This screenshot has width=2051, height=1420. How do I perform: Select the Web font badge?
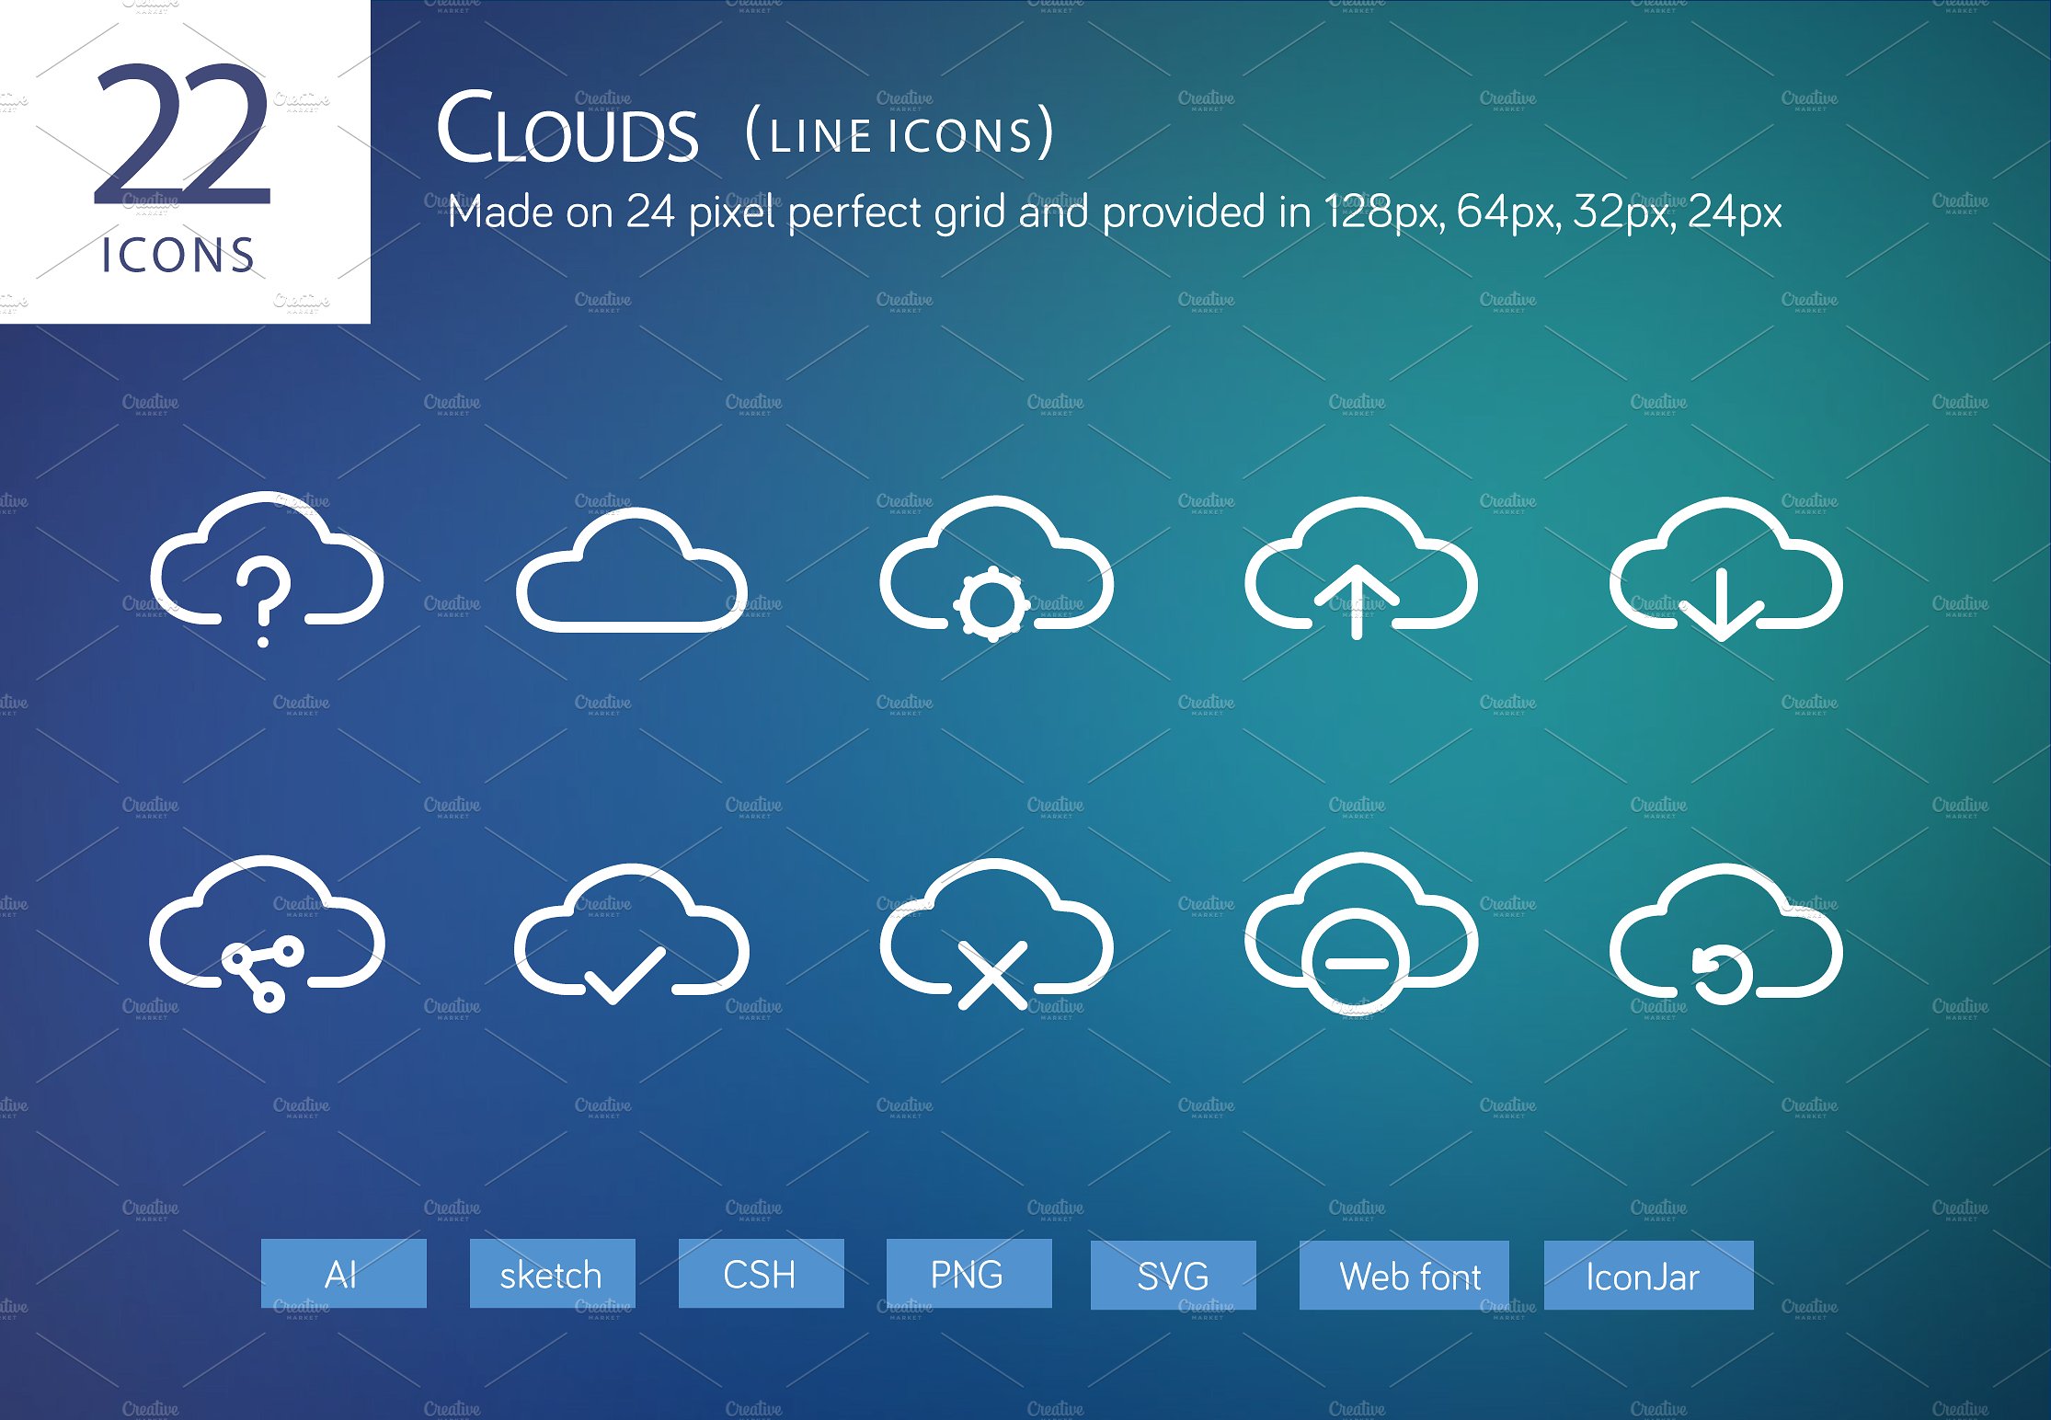coord(1404,1276)
